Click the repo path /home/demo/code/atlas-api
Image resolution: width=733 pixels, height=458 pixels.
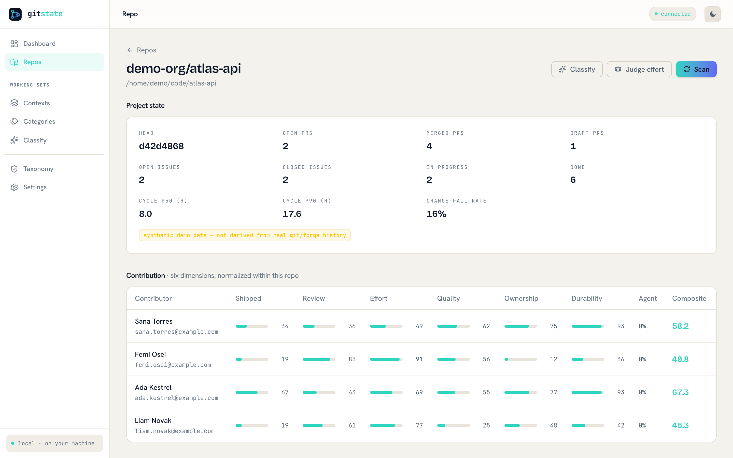(171, 83)
